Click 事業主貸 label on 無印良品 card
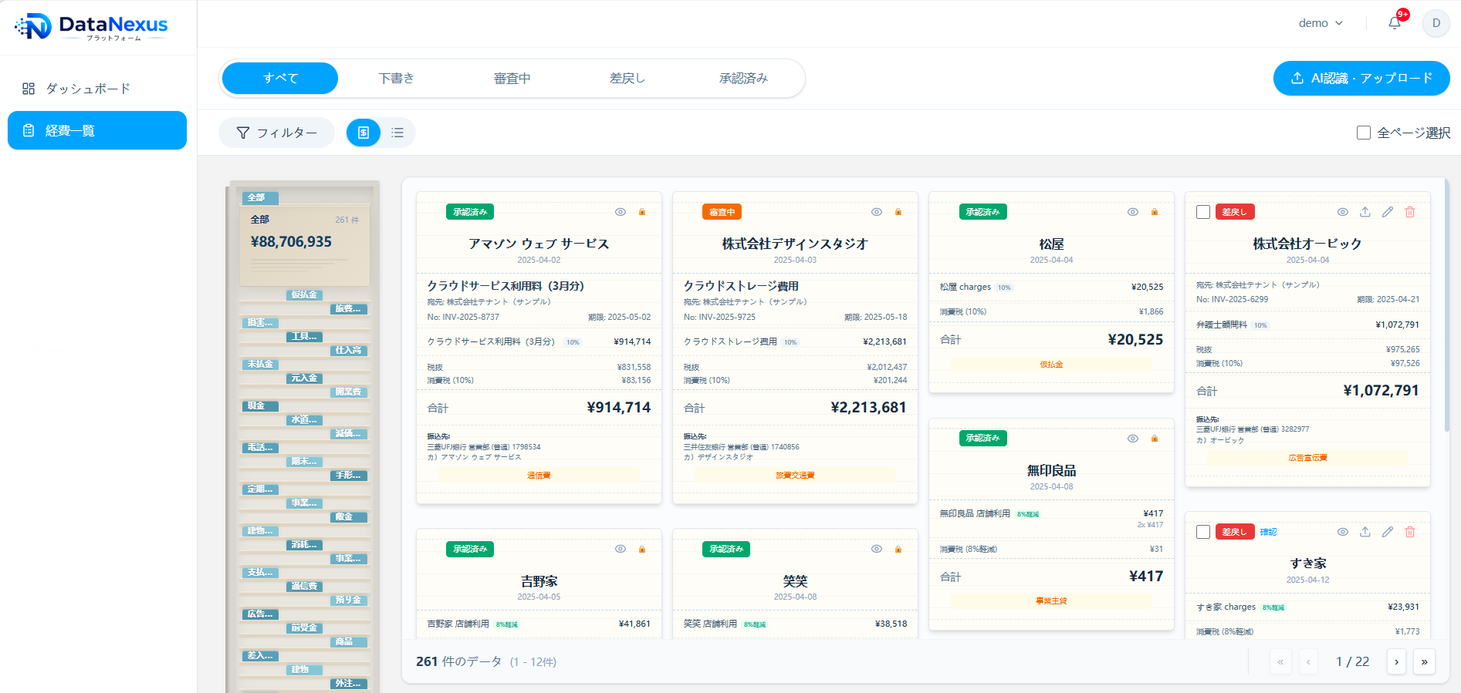1461x693 pixels. click(1051, 600)
